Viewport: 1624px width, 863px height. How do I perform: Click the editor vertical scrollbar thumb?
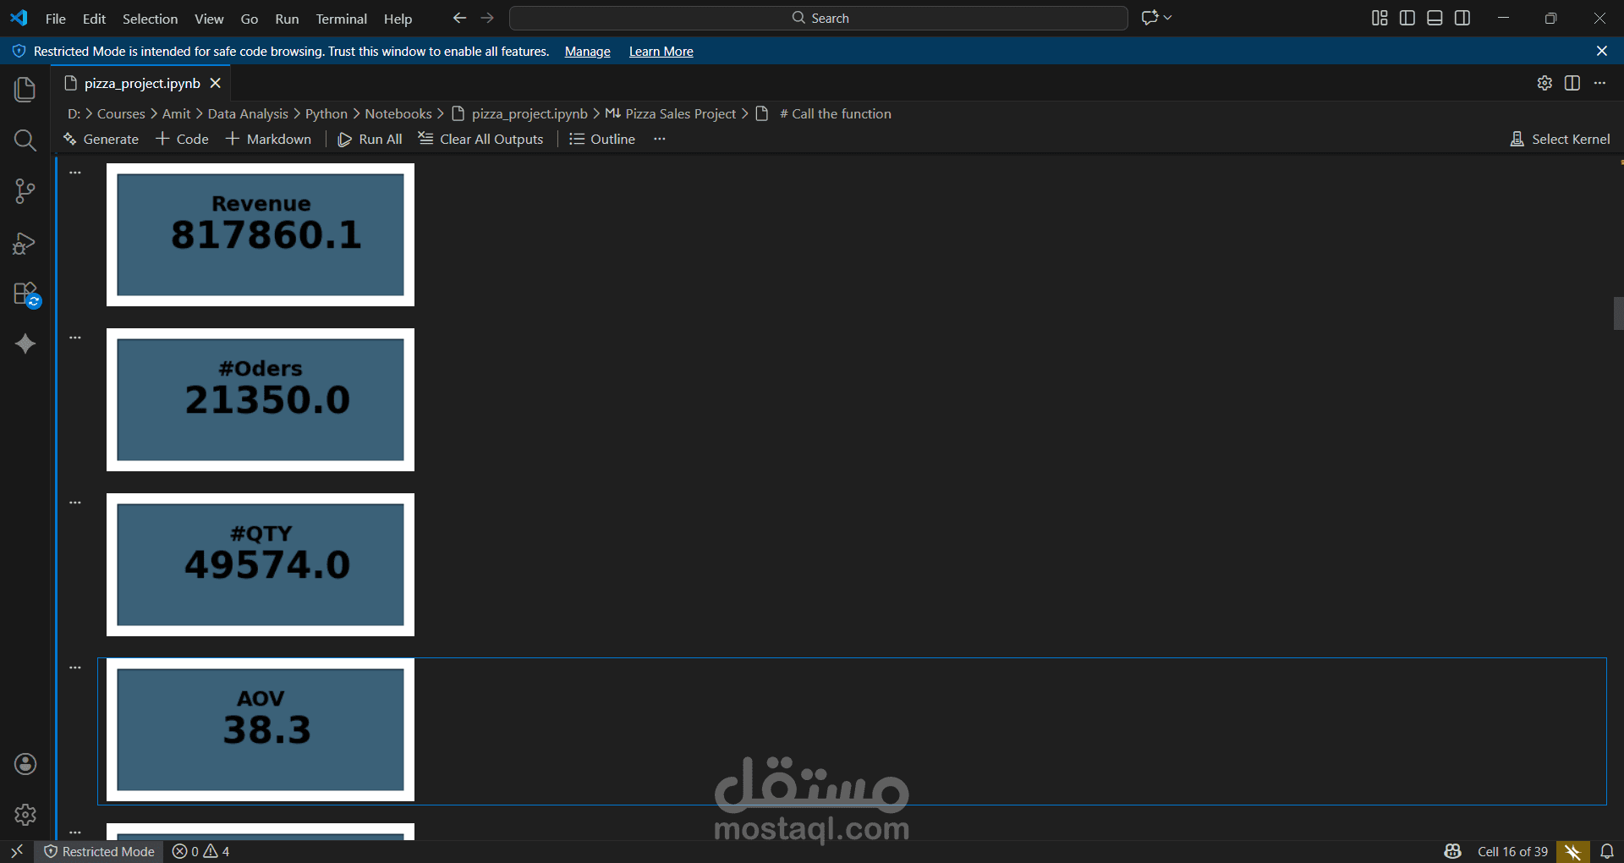tap(1618, 314)
